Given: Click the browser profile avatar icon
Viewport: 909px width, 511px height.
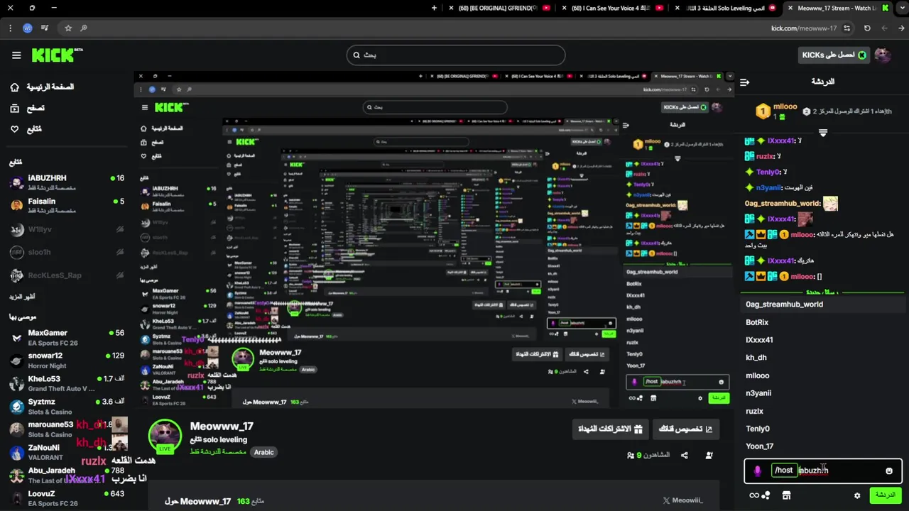Looking at the screenshot, I should [x=28, y=28].
